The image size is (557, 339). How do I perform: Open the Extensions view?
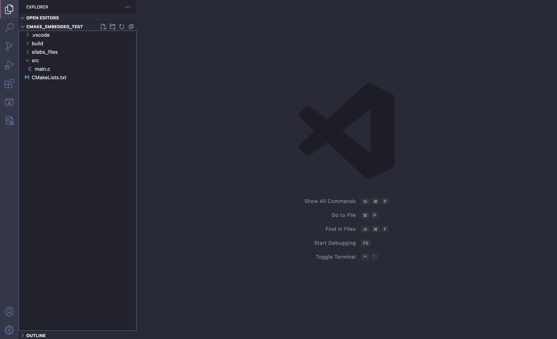(10, 83)
